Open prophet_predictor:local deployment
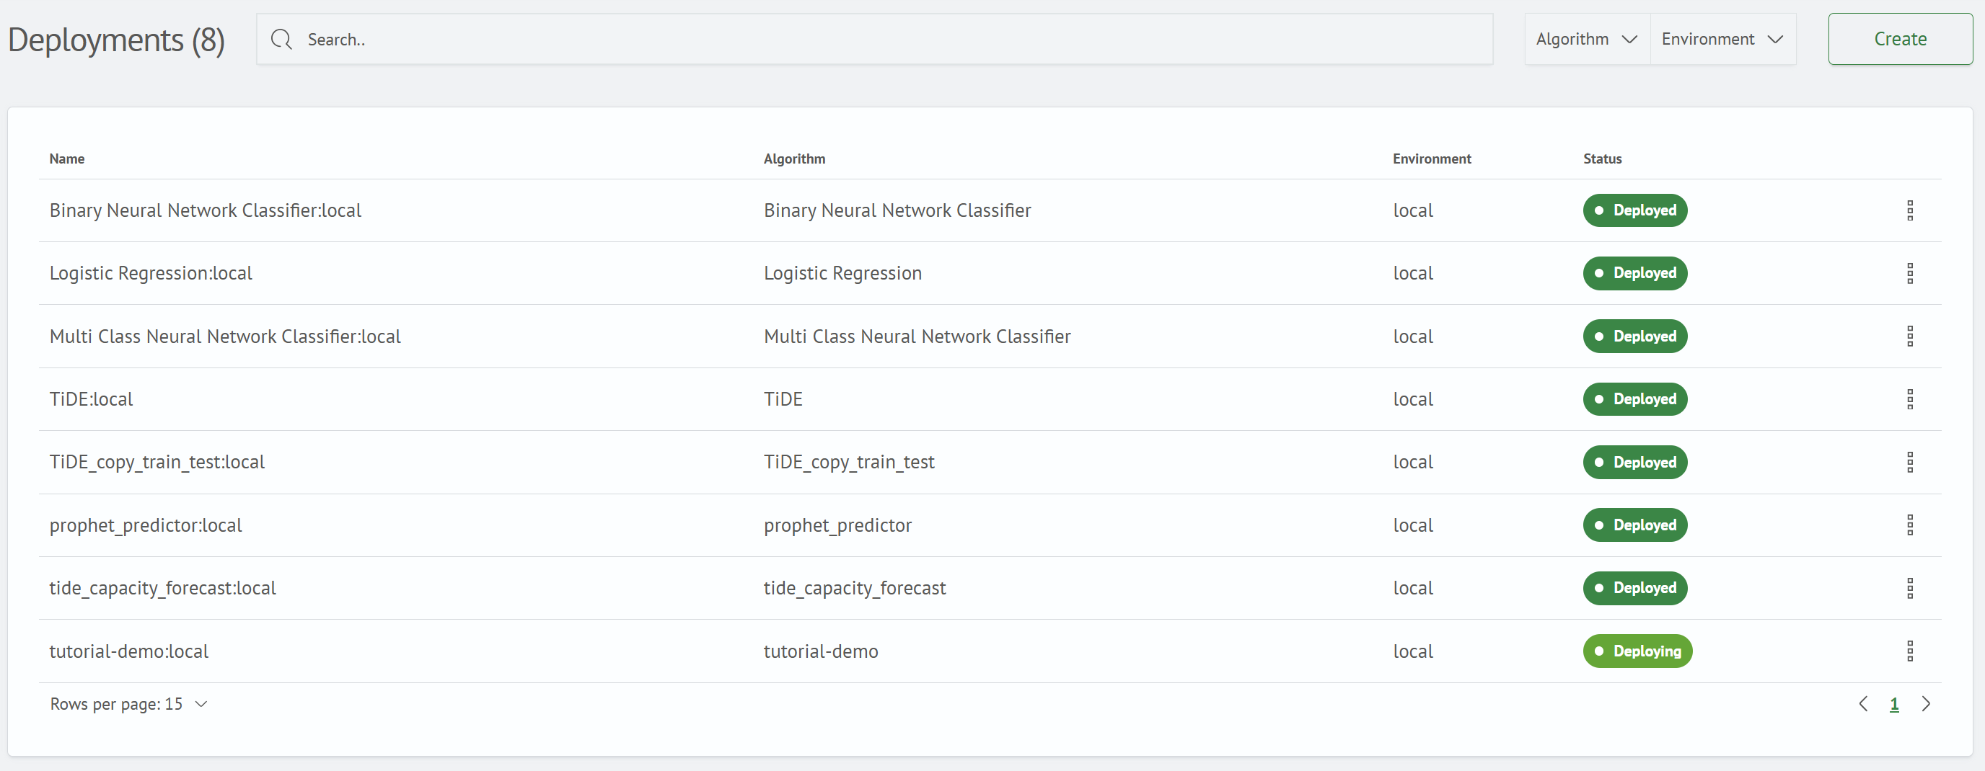This screenshot has width=1985, height=771. click(x=146, y=525)
